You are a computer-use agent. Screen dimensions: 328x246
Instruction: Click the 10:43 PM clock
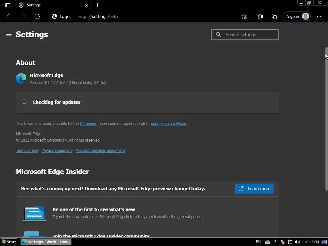tap(312, 242)
